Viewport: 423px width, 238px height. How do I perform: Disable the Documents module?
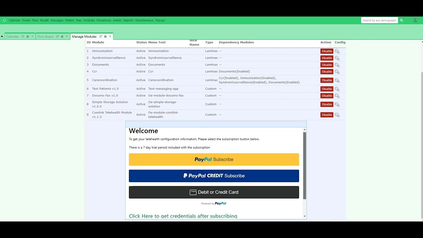pyautogui.click(x=327, y=65)
